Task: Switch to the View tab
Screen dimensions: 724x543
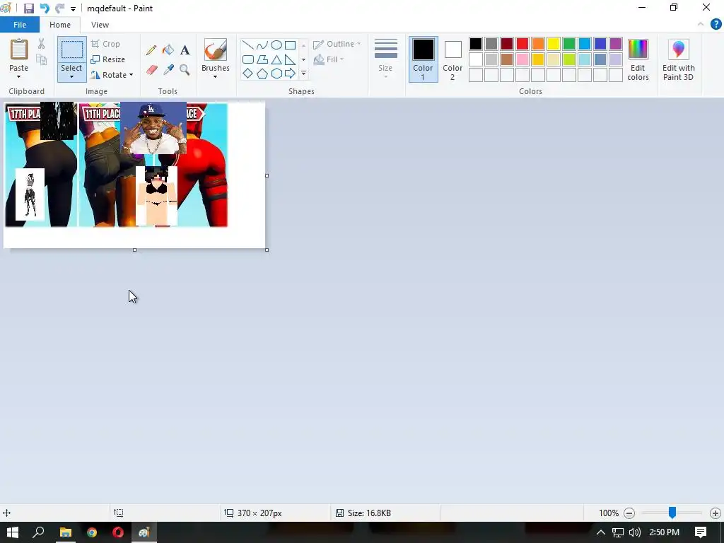Action: pyautogui.click(x=100, y=25)
